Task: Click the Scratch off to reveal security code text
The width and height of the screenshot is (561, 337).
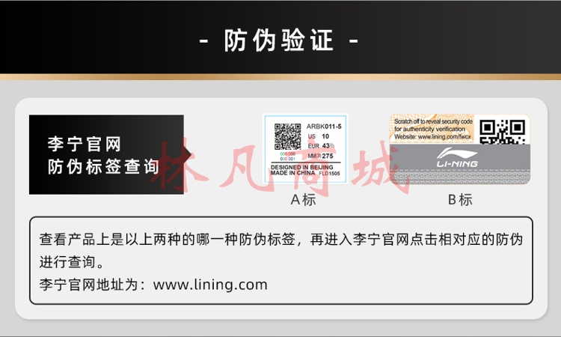Action: point(433,121)
